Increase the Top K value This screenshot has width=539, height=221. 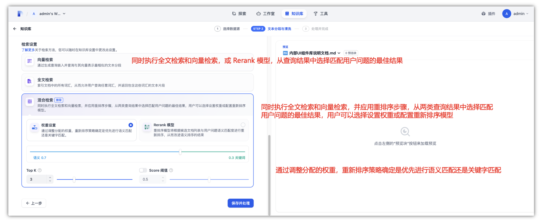[50, 177]
